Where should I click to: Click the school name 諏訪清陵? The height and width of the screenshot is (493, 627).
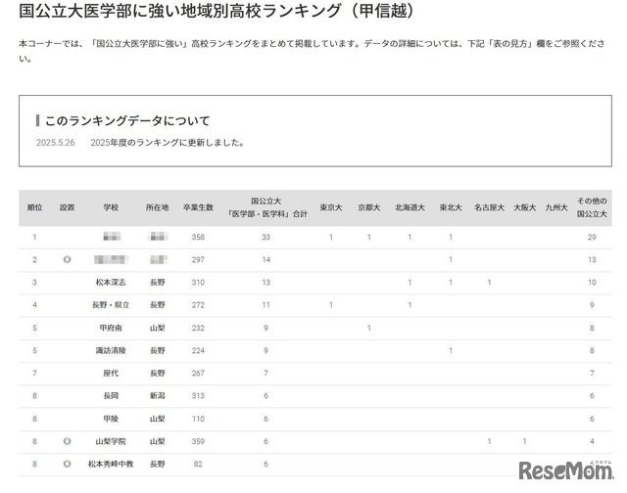(111, 350)
